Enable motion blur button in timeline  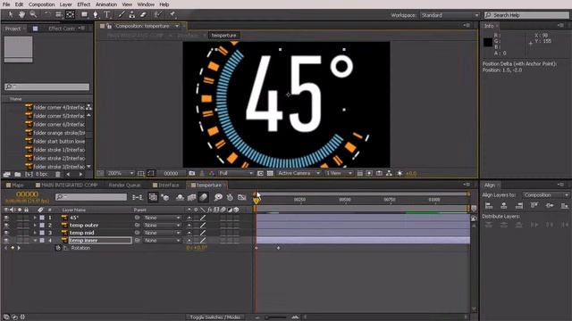coord(204,197)
